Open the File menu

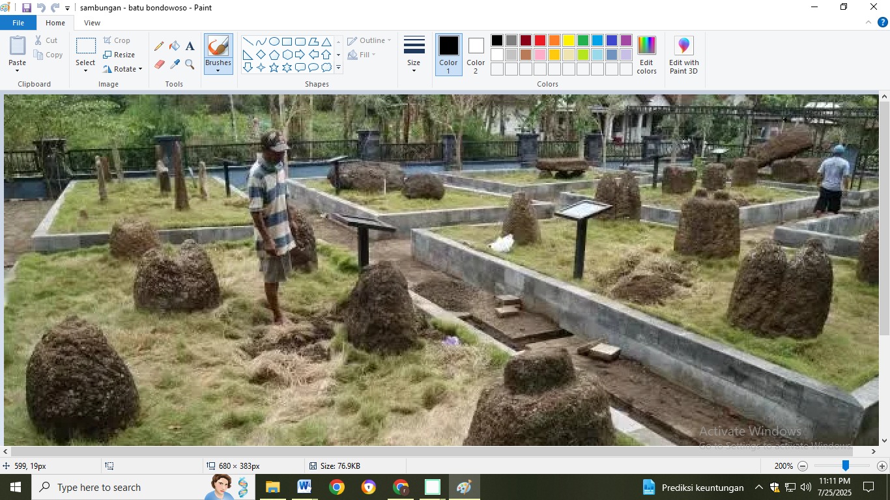(x=18, y=23)
